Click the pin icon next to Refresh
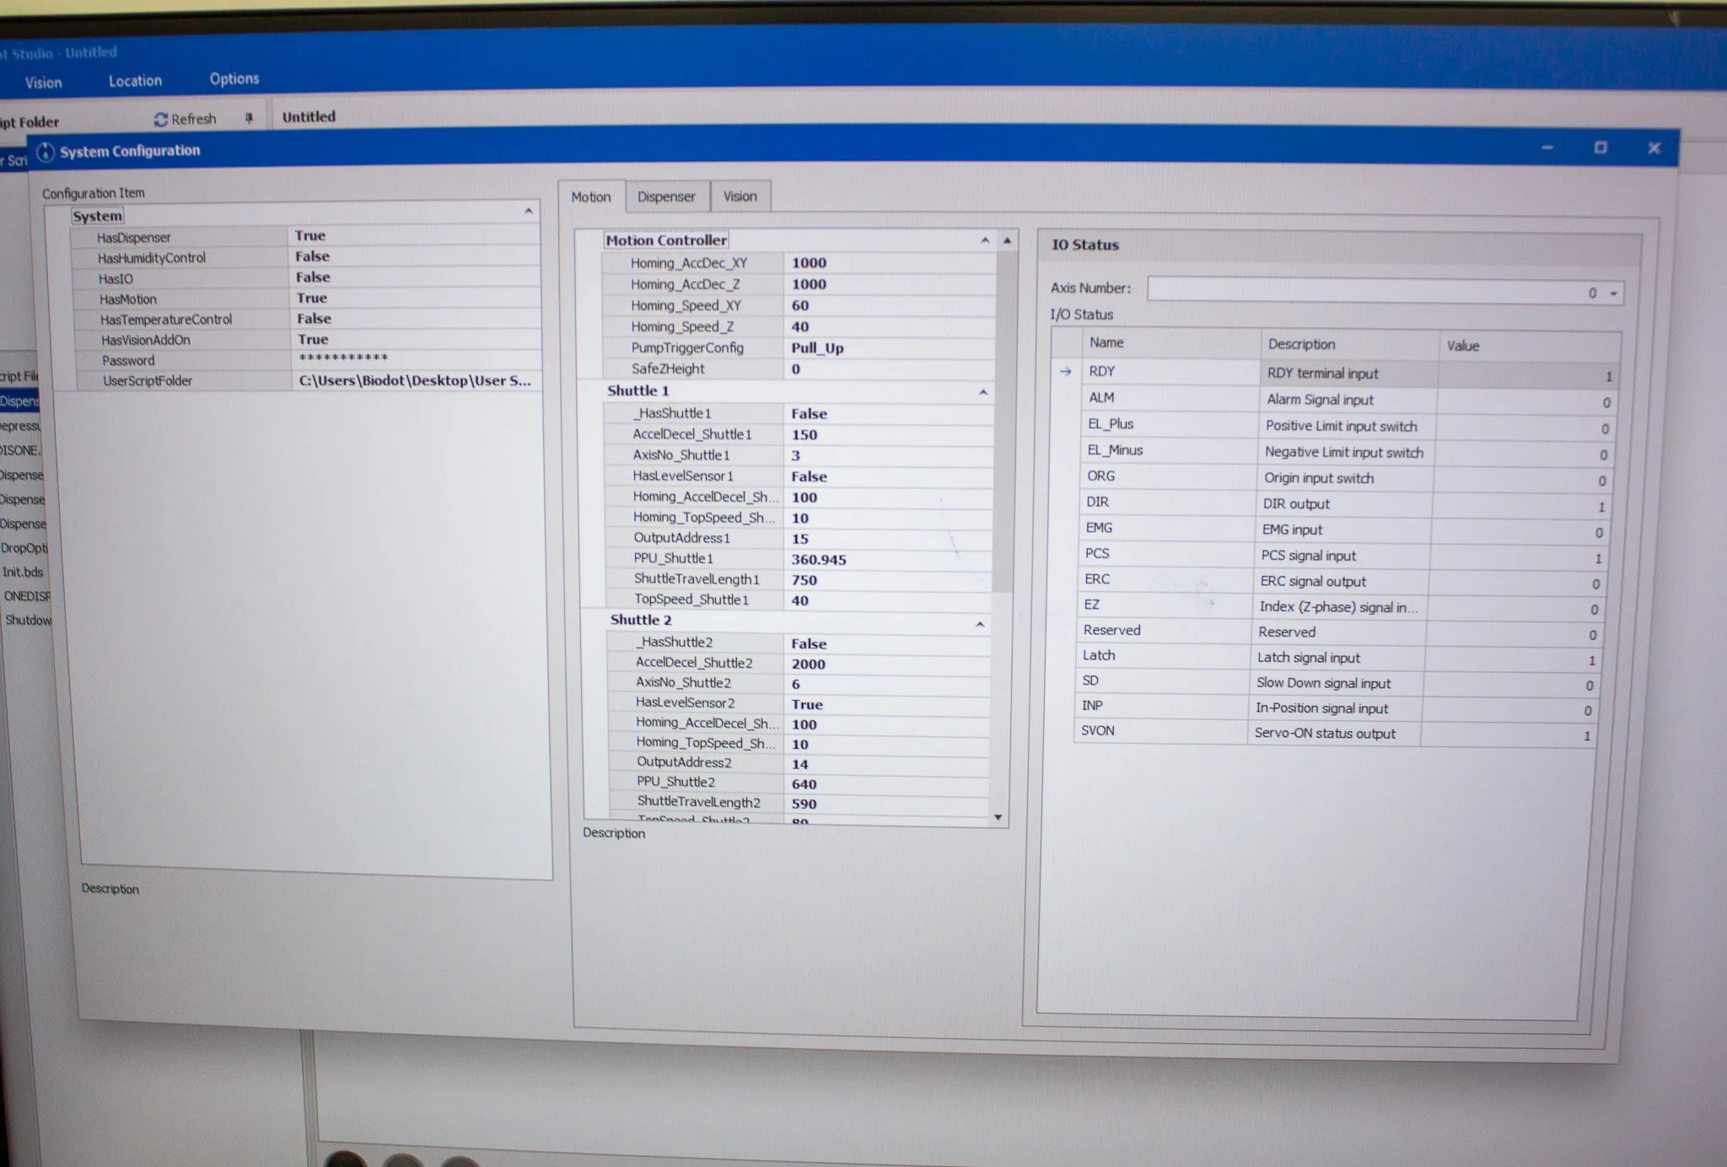Screen dimensions: 1727x1167 click(249, 119)
